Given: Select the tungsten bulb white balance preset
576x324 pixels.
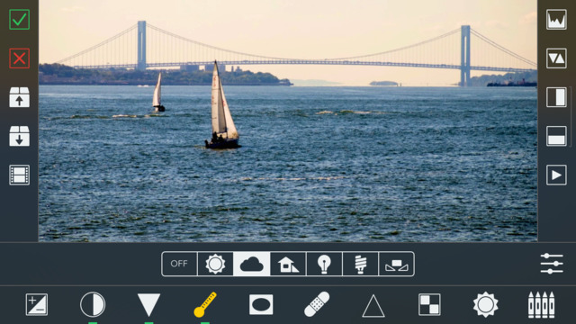Looking at the screenshot, I should tap(324, 264).
